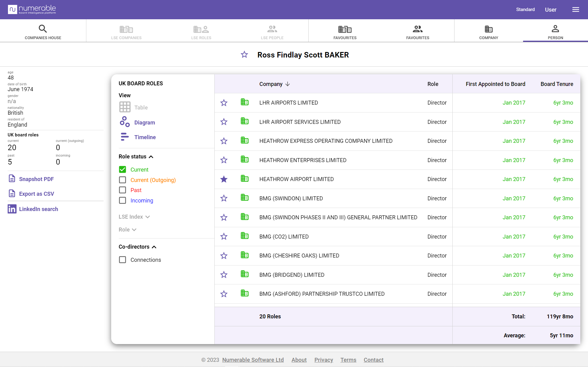Viewport: 588px width, 367px height.
Task: Select the Timeline view icon
Action: pyautogui.click(x=125, y=137)
